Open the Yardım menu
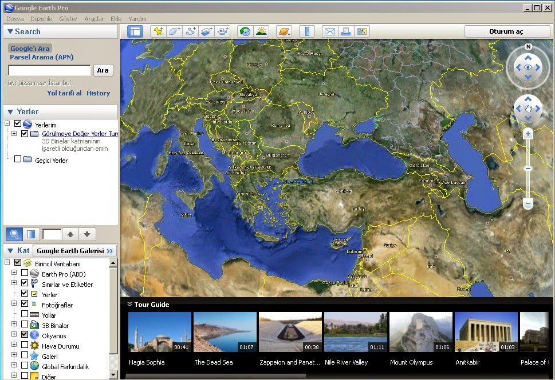 pos(137,19)
